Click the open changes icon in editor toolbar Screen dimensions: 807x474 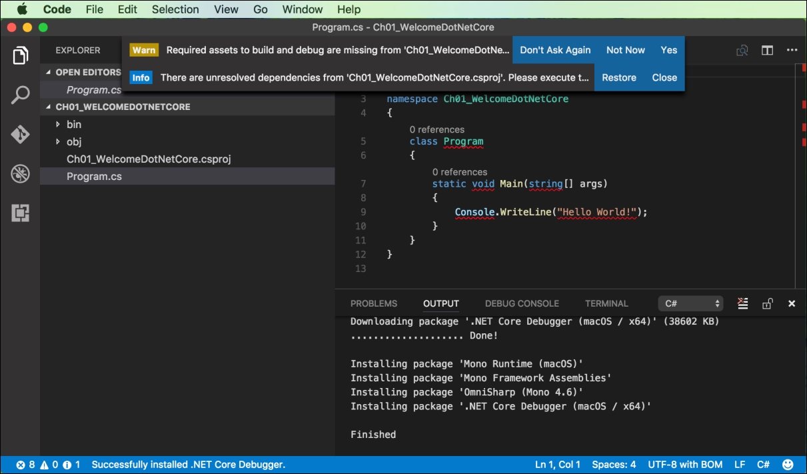742,50
